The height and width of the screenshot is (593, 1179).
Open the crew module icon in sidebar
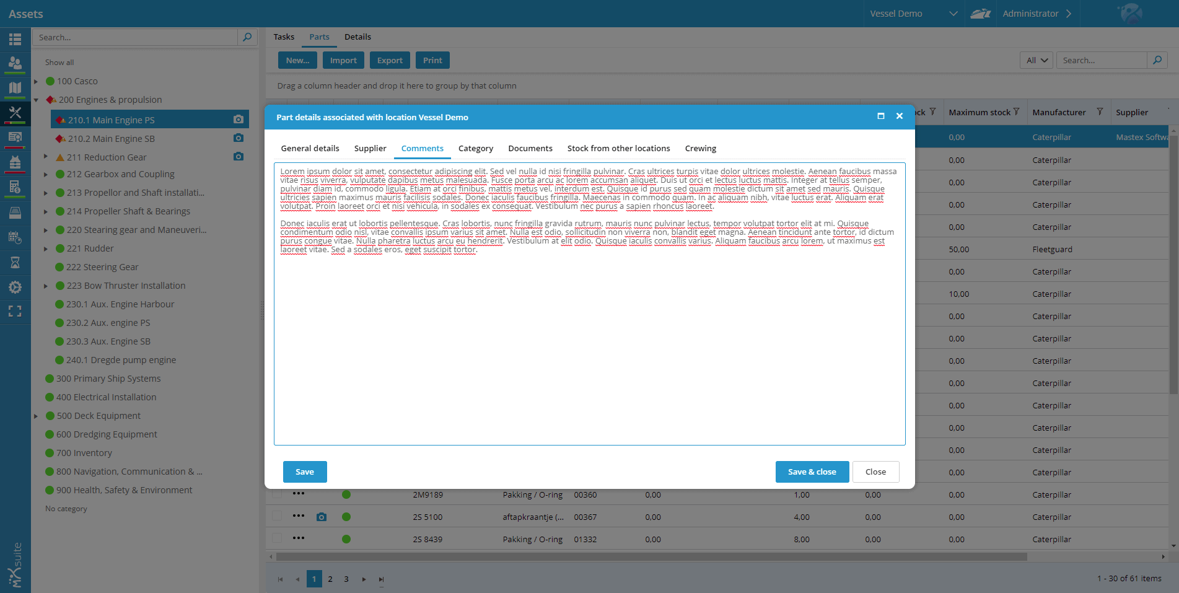tap(15, 63)
